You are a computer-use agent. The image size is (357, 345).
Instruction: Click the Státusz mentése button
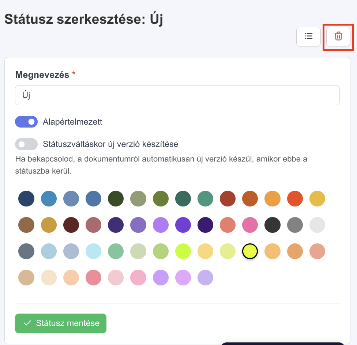click(61, 323)
